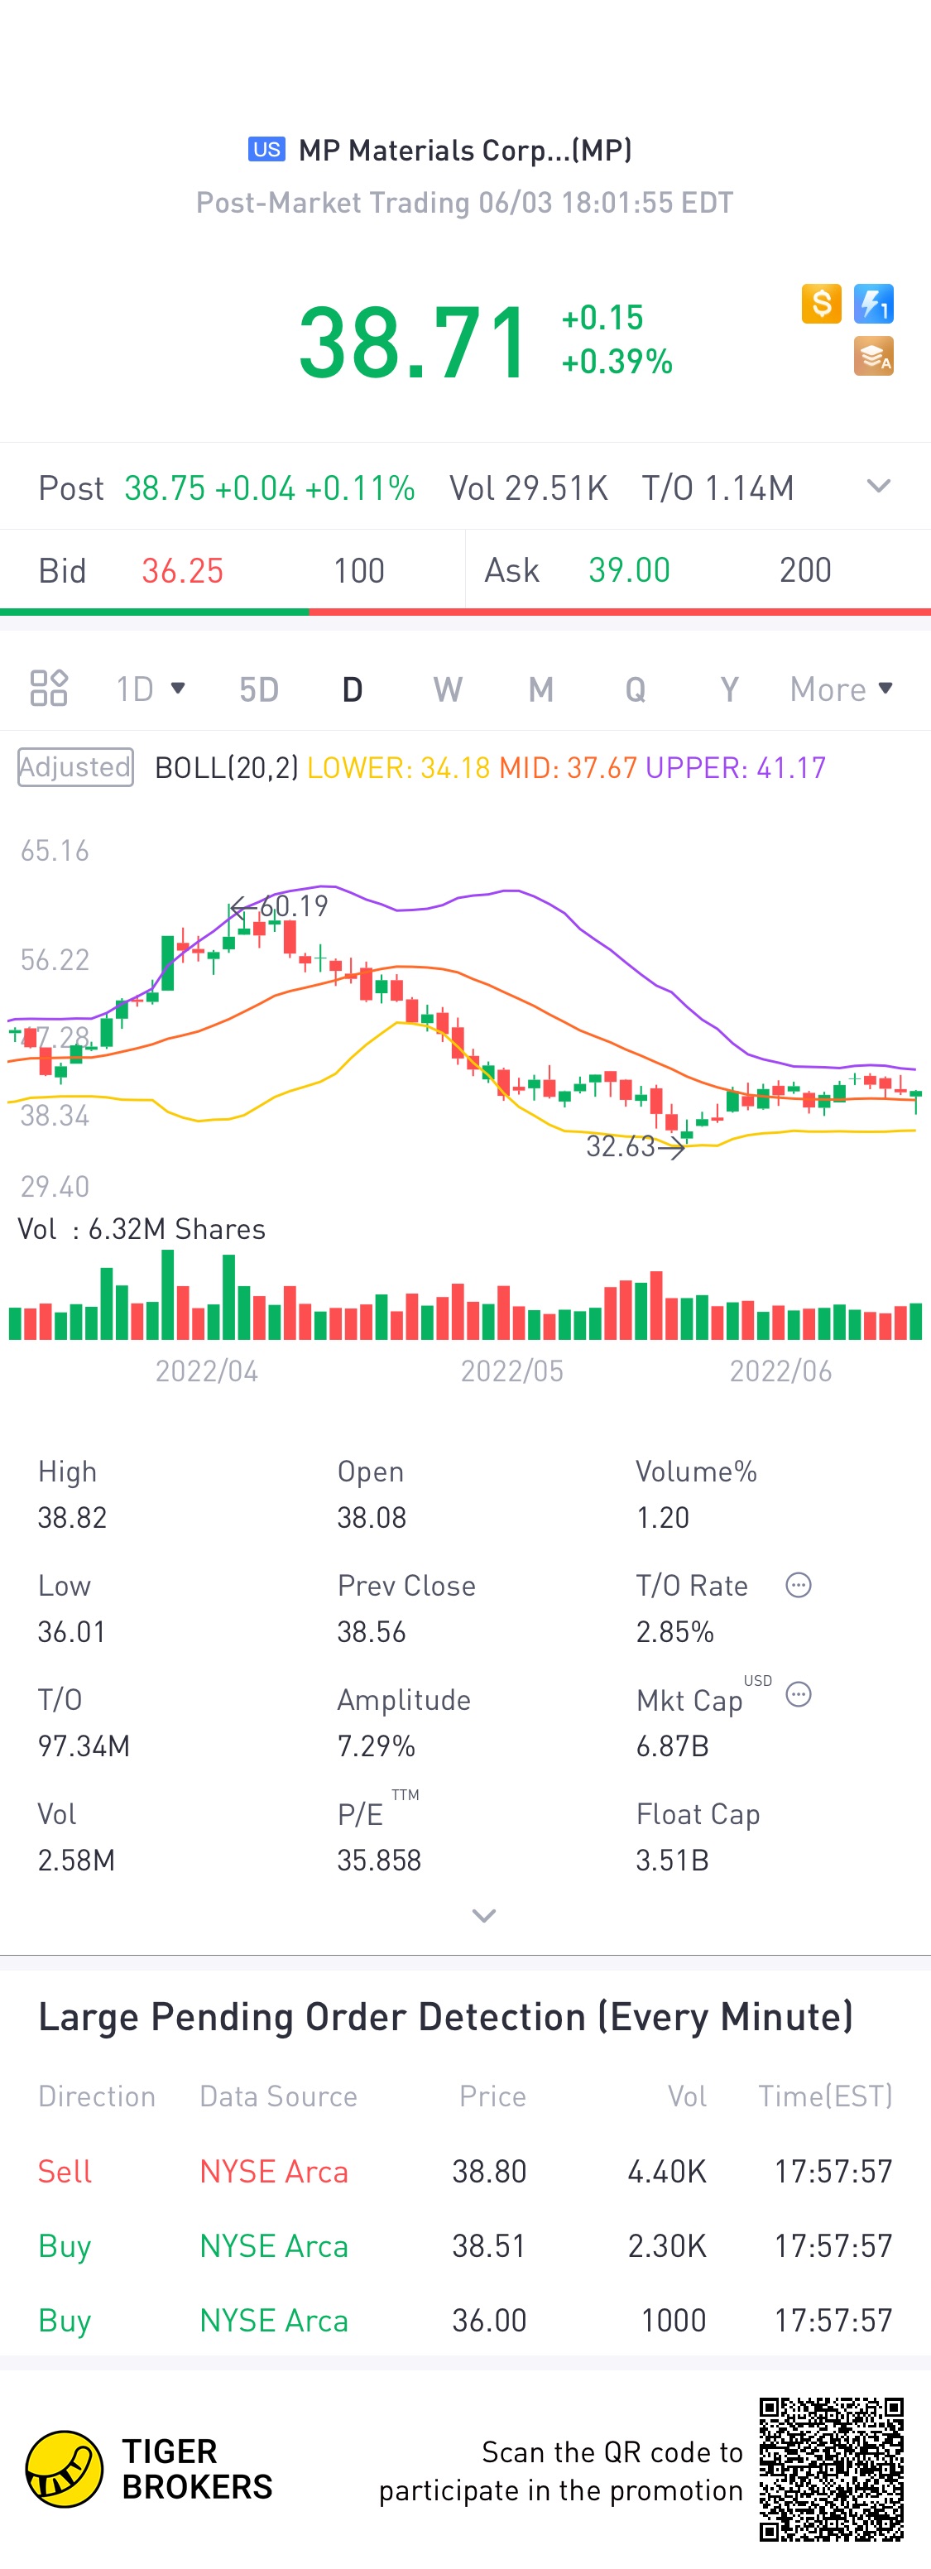
Task: Expand more stock statistics chevron
Action: [483, 1916]
